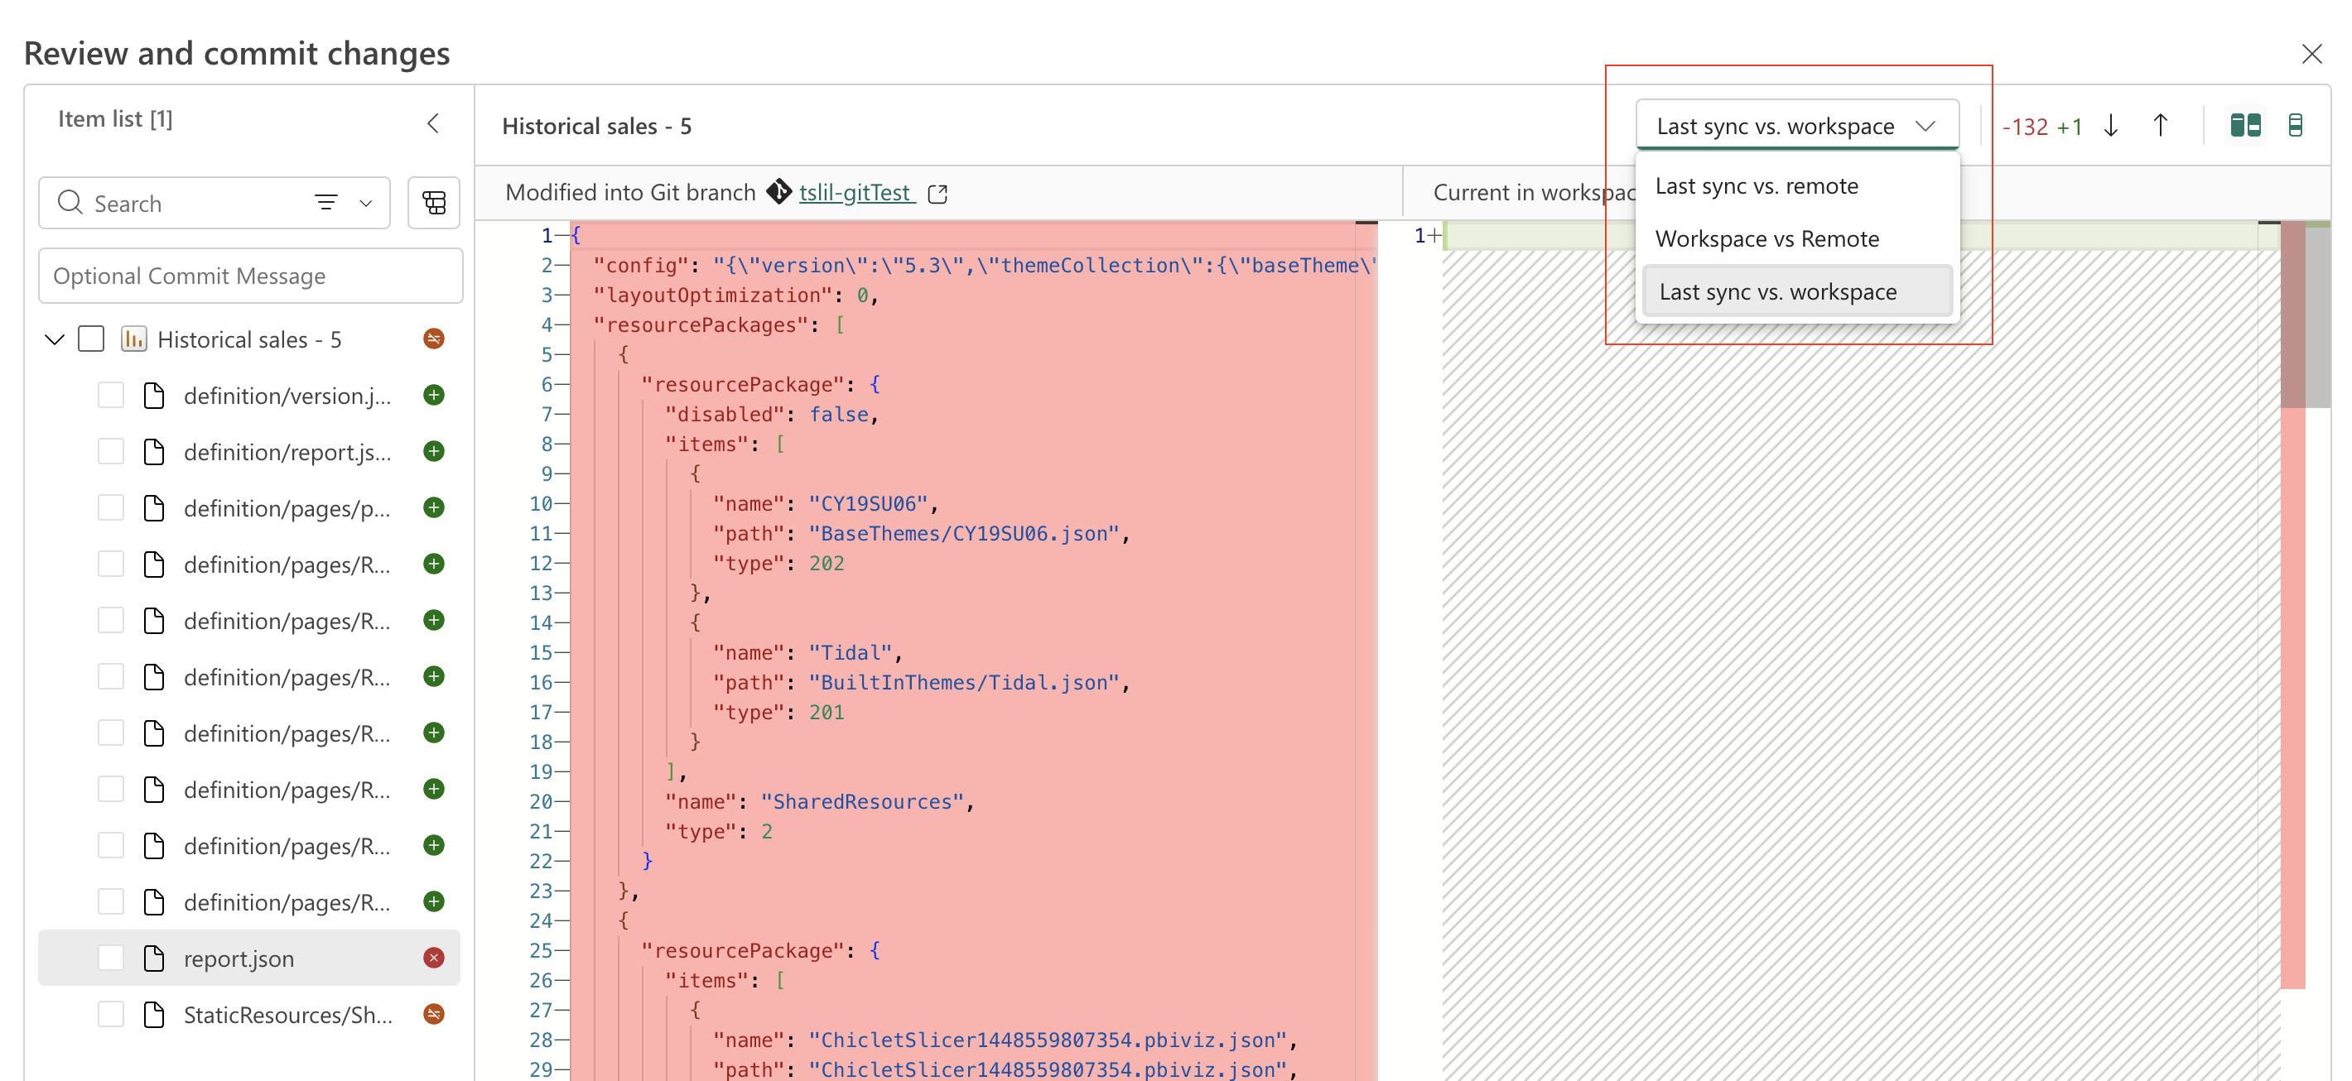Focus the Optional Commit Message field
2352x1081 pixels.
click(250, 276)
